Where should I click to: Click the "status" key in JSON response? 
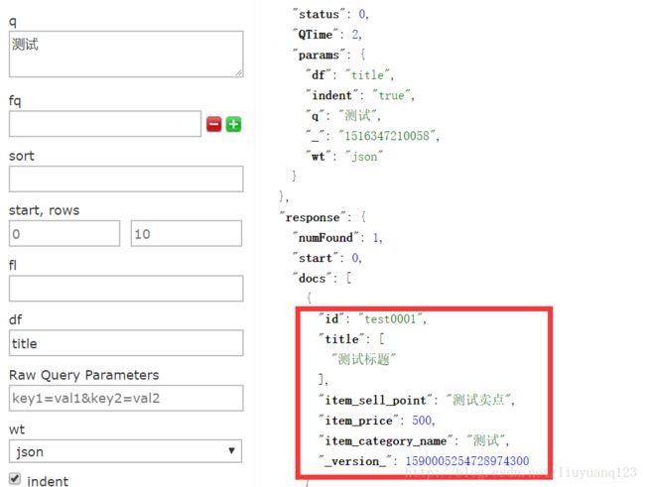point(319,15)
